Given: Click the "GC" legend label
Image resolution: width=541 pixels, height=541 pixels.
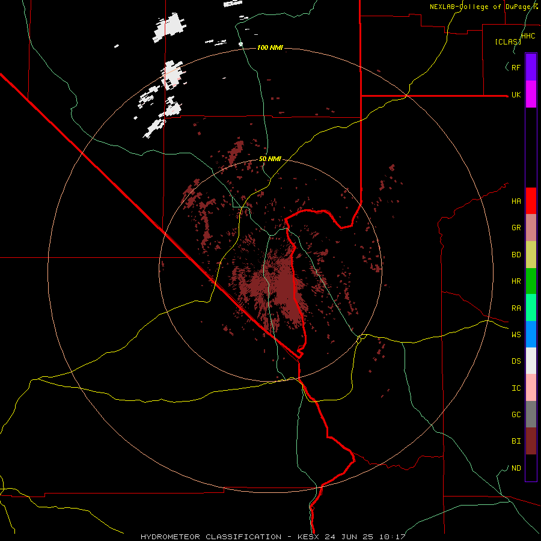Looking at the screenshot, I should point(516,415).
